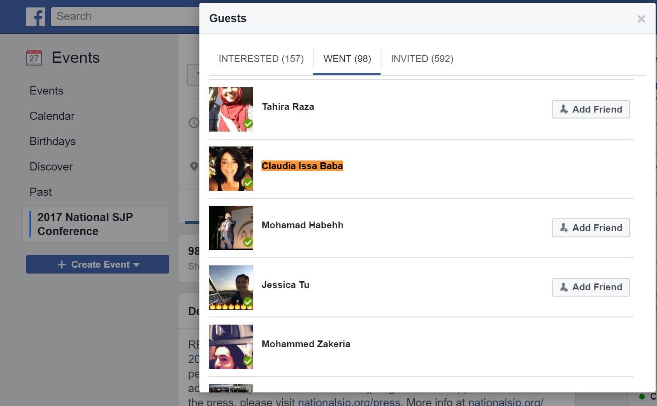The width and height of the screenshot is (657, 406).
Task: Add Tahira Raza as a friend
Action: 590,109
